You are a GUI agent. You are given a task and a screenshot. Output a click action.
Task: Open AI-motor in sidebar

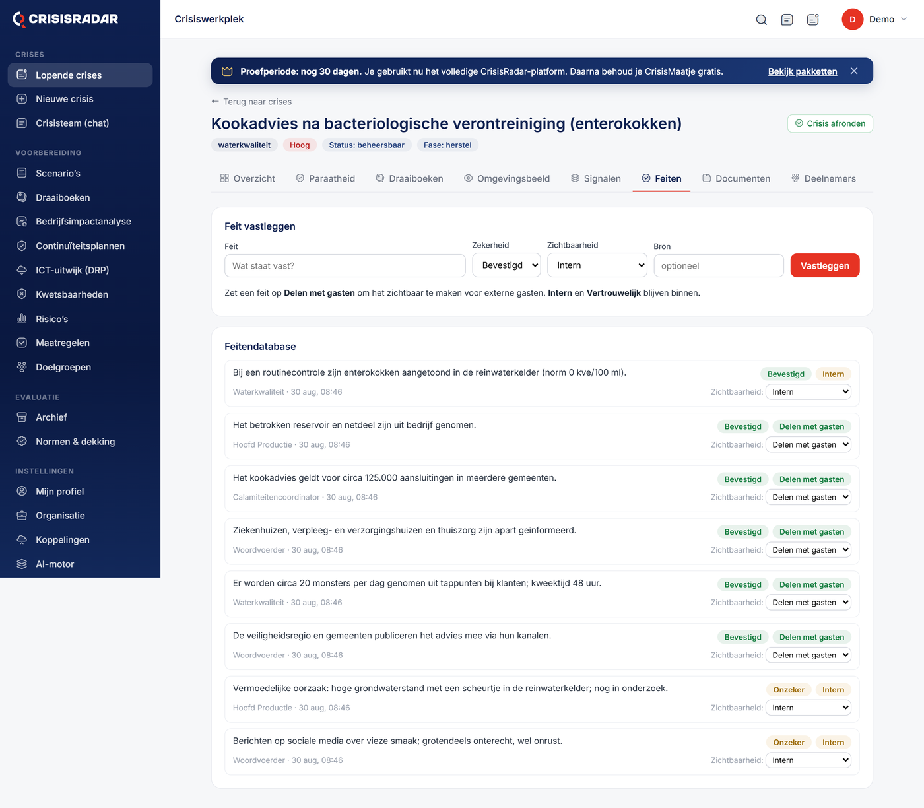[x=80, y=564]
